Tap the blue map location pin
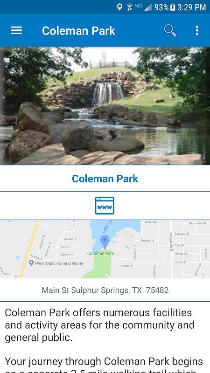 pyautogui.click(x=105, y=242)
